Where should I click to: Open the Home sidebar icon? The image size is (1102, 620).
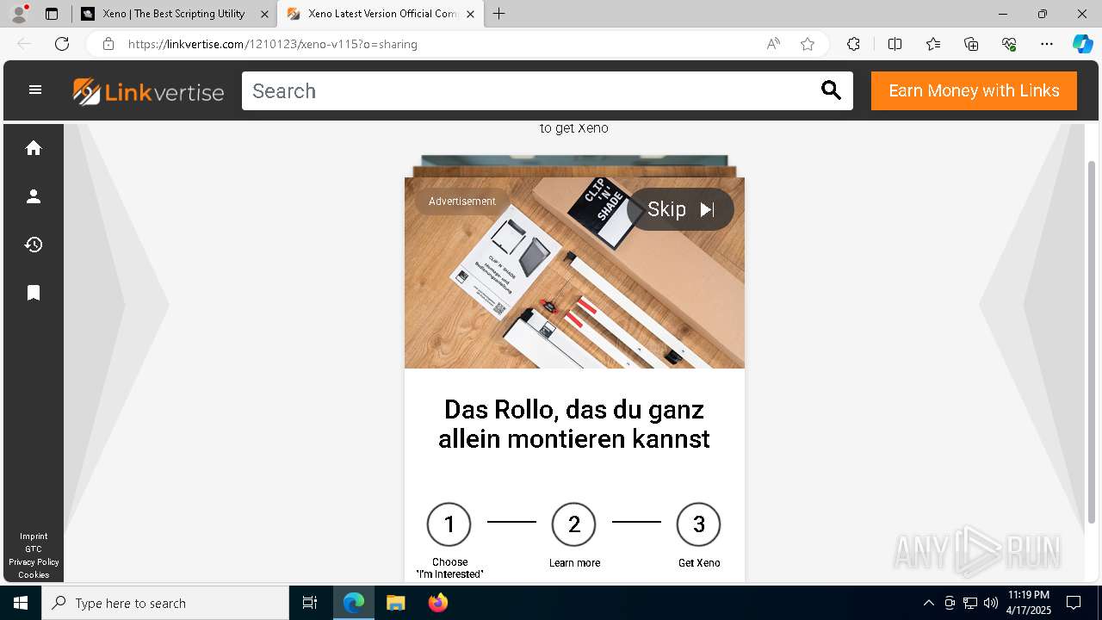(34, 148)
